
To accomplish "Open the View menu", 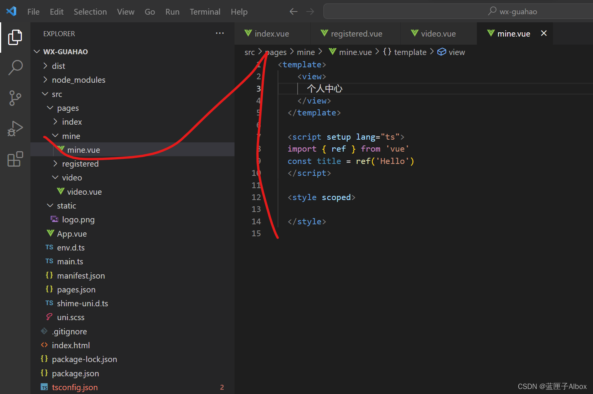I will [x=126, y=12].
